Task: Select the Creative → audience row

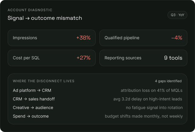Action: coord(97,108)
